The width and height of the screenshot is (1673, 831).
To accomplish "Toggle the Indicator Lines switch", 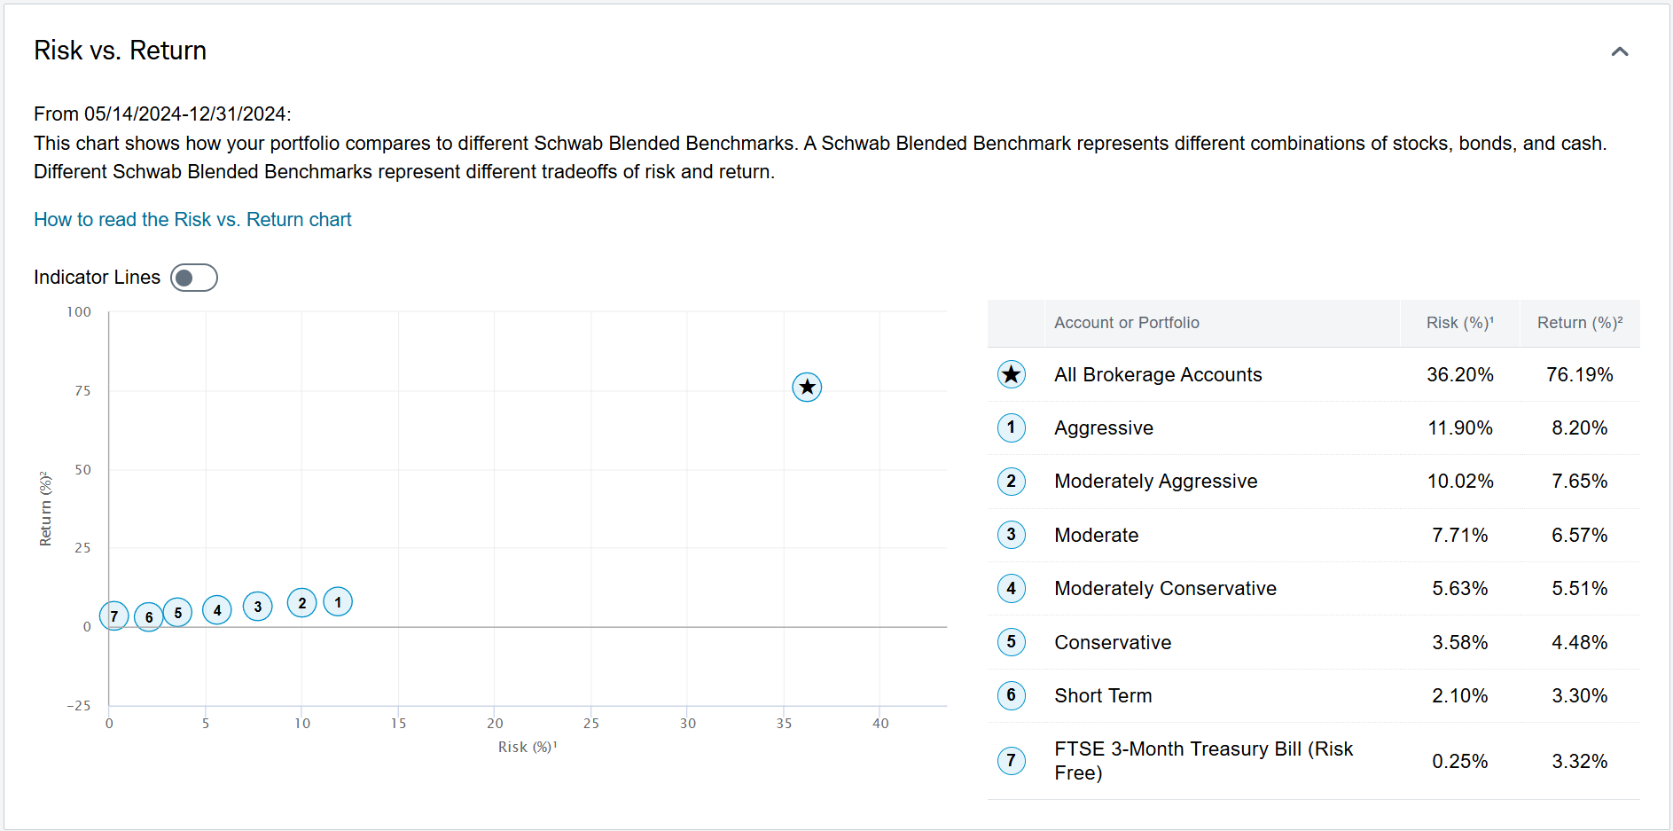I will [194, 278].
